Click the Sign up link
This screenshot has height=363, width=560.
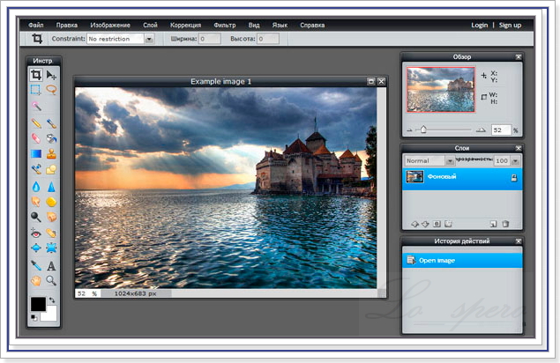point(510,25)
